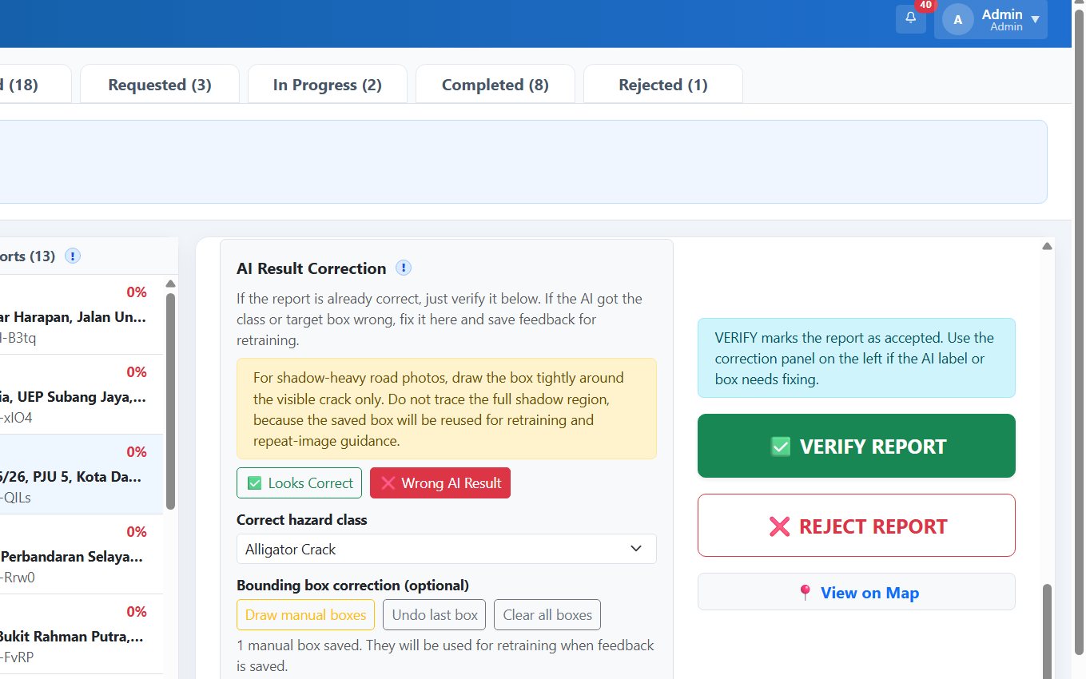Click the reports list scroll-up arrow
The width and height of the screenshot is (1086, 679).
point(170,283)
